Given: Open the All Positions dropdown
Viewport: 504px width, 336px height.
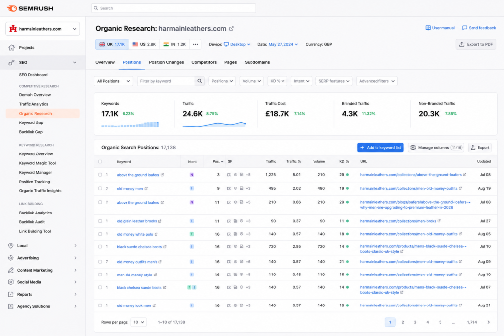Looking at the screenshot, I should [114, 81].
